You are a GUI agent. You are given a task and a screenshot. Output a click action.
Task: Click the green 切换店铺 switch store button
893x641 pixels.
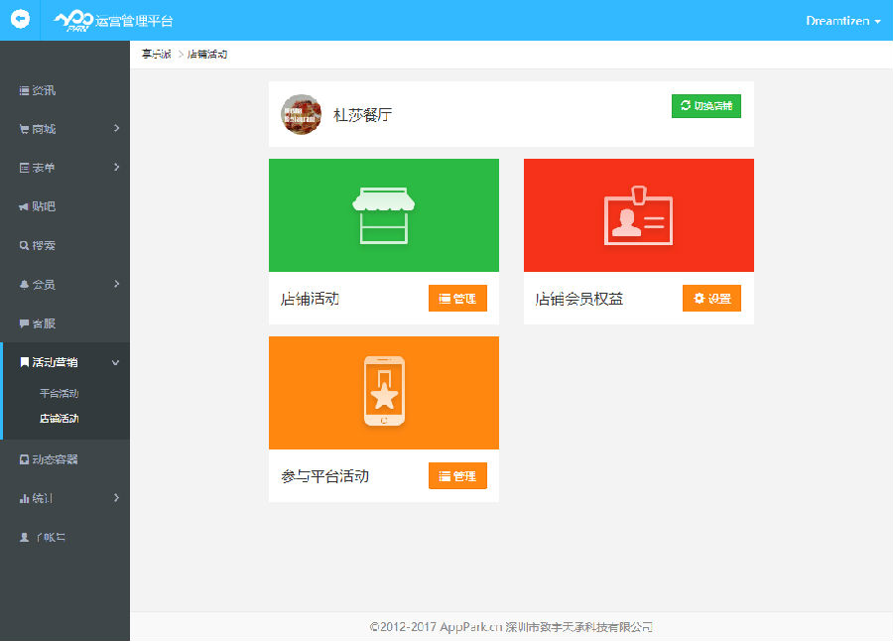pyautogui.click(x=705, y=106)
